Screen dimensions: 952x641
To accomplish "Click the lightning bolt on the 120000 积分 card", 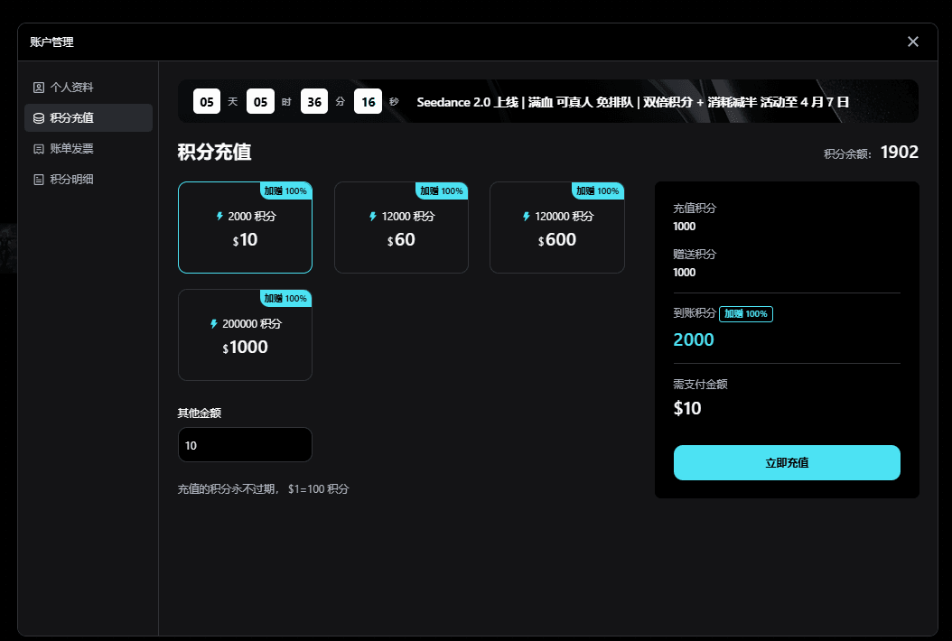I will pos(525,217).
